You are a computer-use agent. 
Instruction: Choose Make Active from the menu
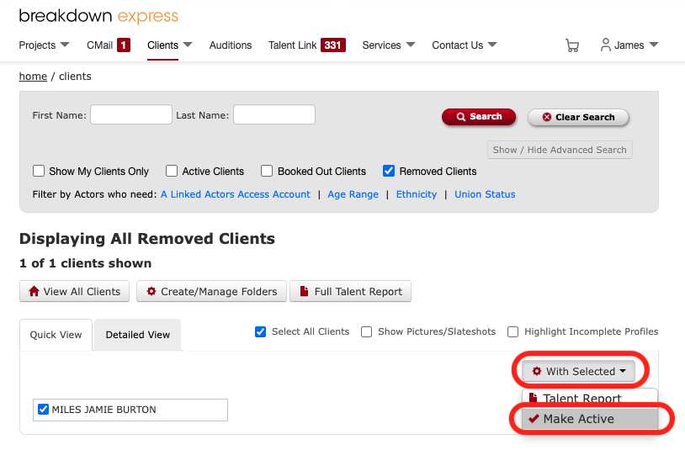(590, 419)
